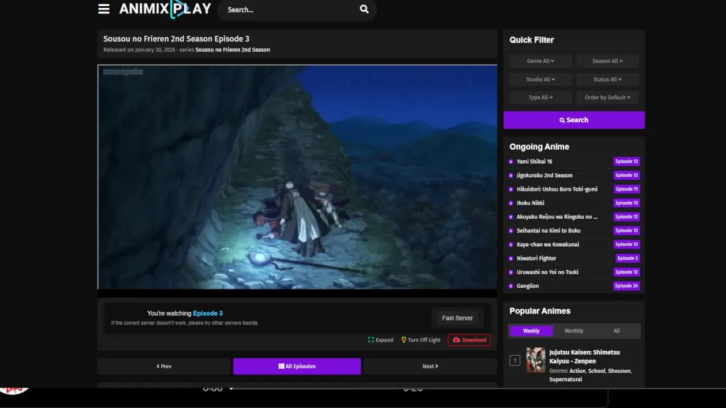Select the Weekly popular tab

531,331
